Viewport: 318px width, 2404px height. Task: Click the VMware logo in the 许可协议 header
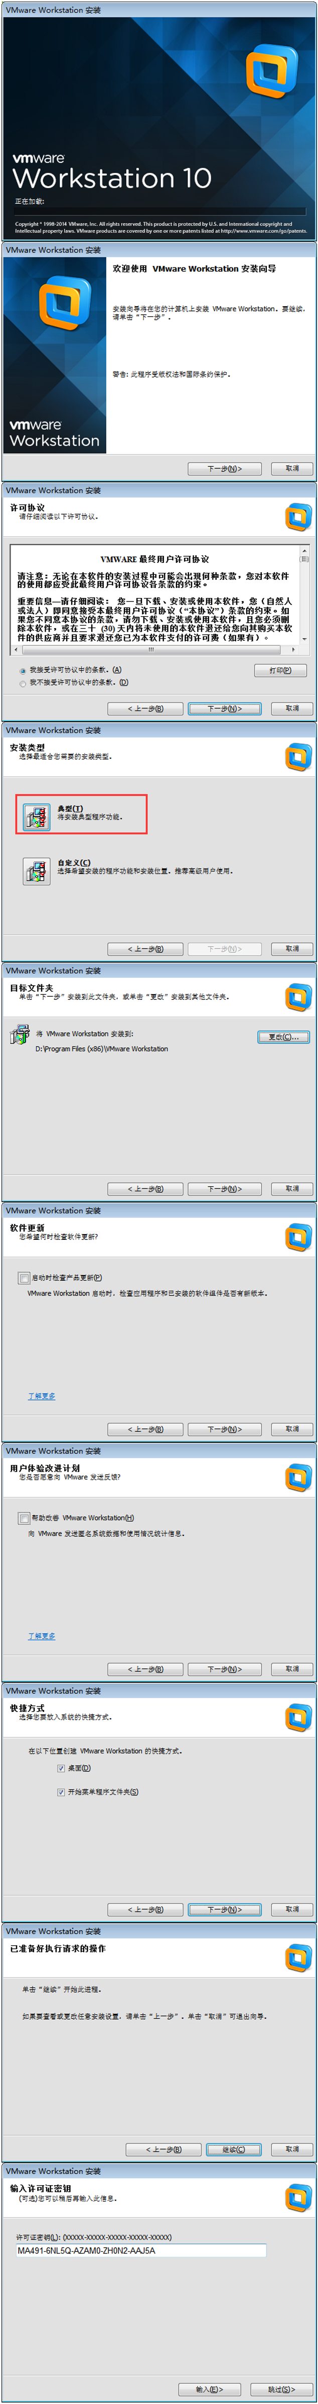click(x=297, y=516)
